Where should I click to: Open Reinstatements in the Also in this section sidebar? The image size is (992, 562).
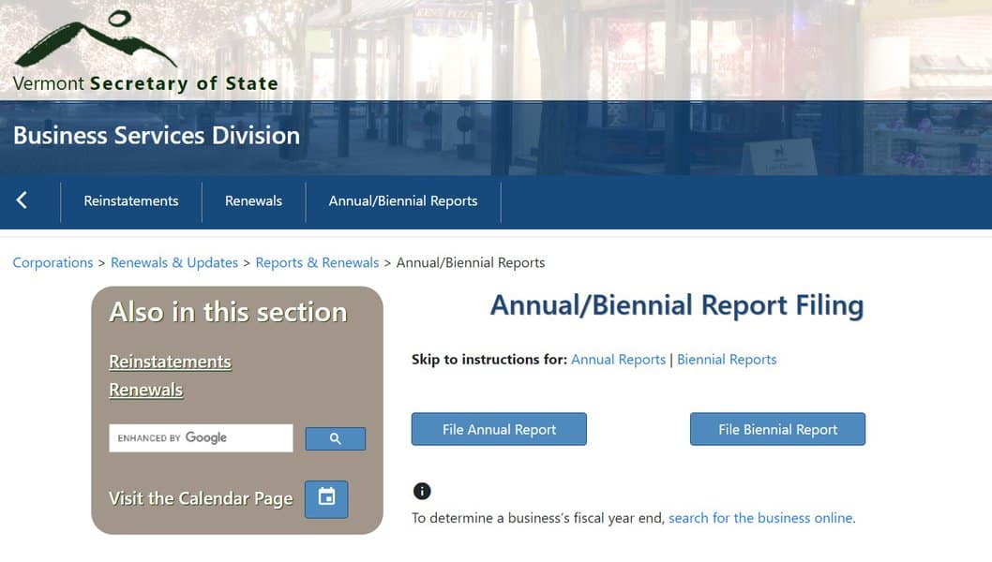[x=170, y=362]
